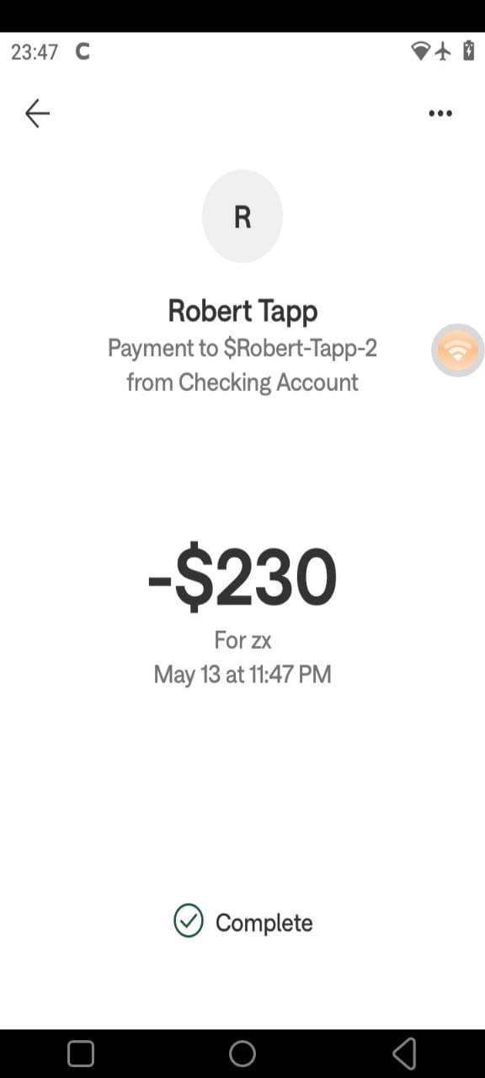This screenshot has height=1078, width=485.
Task: Tap "from Checking Account" text
Action: point(242,382)
